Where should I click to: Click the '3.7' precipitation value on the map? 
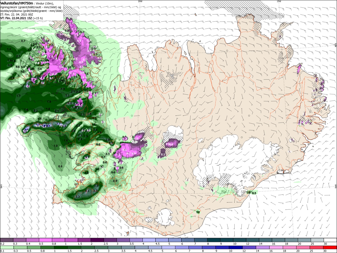[x=96, y=191]
